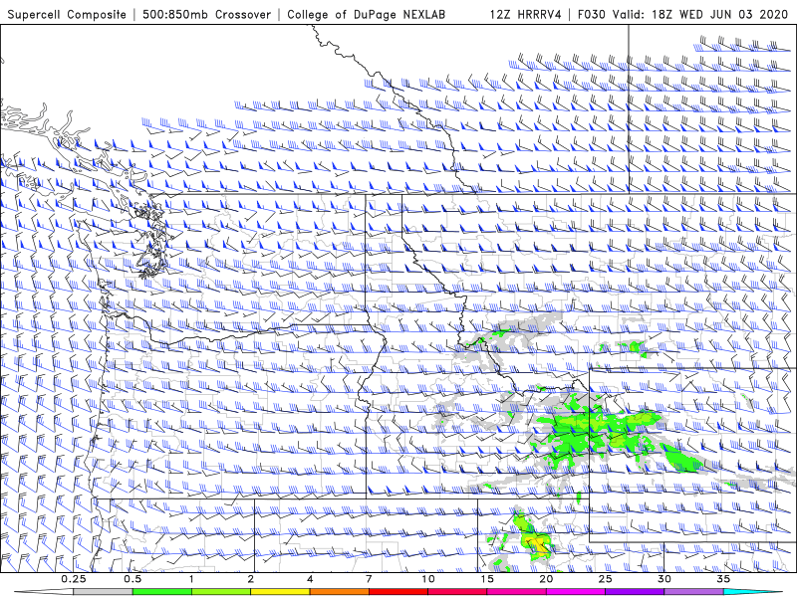Click the 'College of DuPage NEXLAB' credit text
The image size is (797, 597).
coord(366,14)
